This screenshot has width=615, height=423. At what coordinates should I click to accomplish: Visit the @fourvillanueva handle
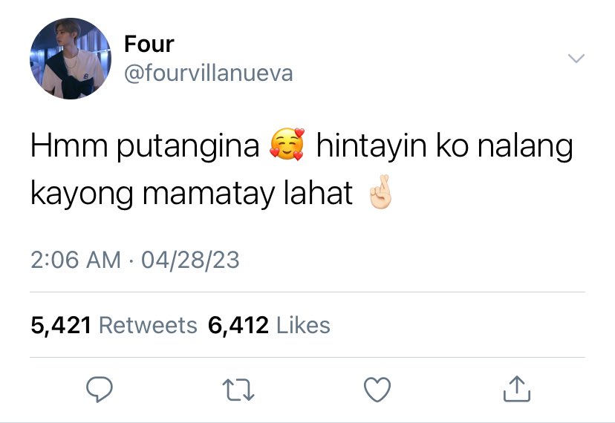tap(208, 73)
